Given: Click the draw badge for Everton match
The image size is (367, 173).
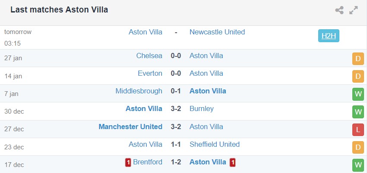Looking at the screenshot, I should [358, 77].
